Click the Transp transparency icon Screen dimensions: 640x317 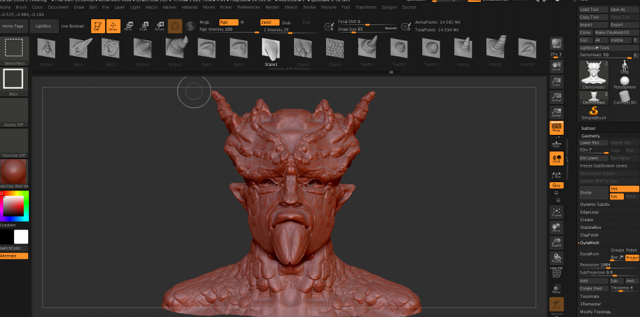[556, 288]
